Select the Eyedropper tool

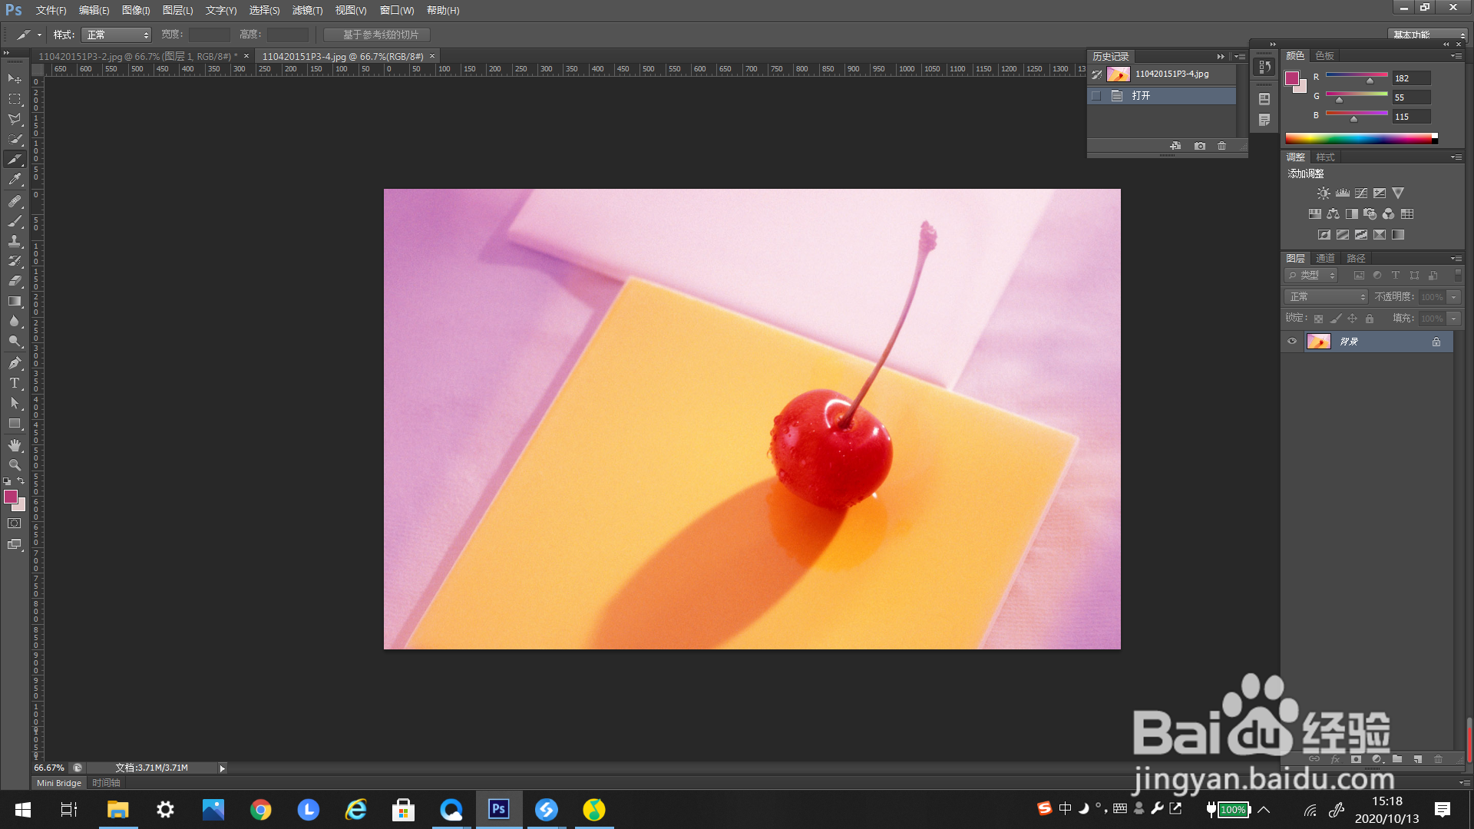click(15, 180)
